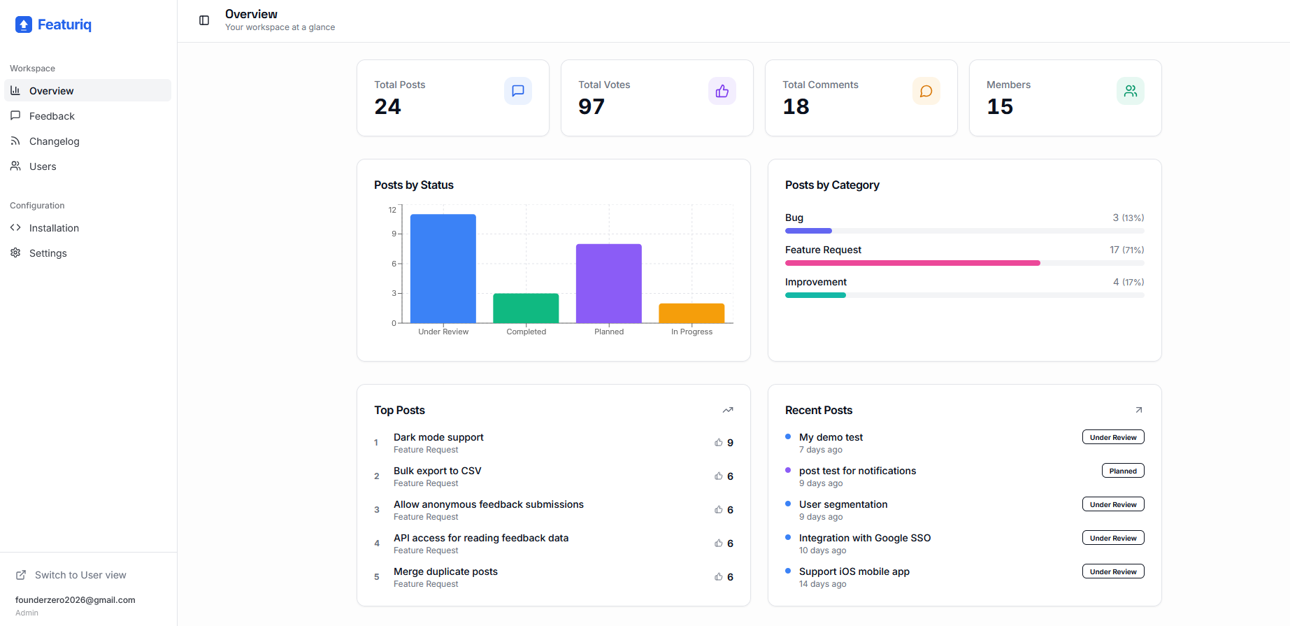The width and height of the screenshot is (1290, 626).
Task: Navigate to Installation configuration
Action: click(x=54, y=228)
